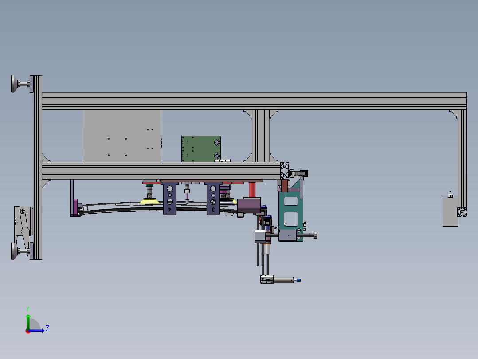Select the lower-left leveling foot pad
478x359 pixels.
(x=13, y=251)
